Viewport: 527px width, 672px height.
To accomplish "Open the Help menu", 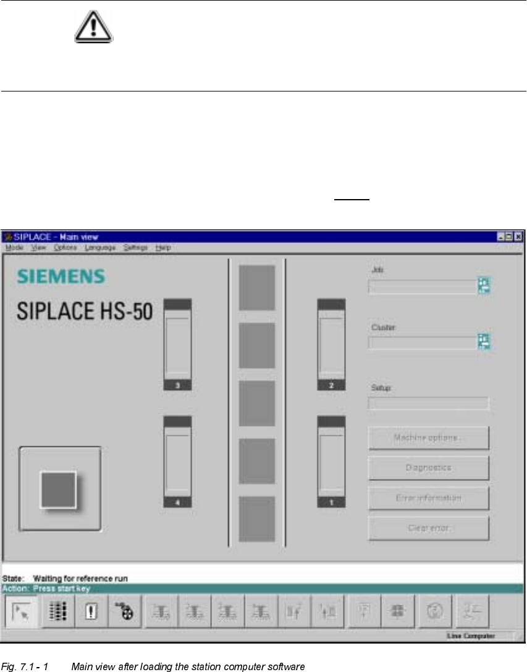I will (163, 248).
